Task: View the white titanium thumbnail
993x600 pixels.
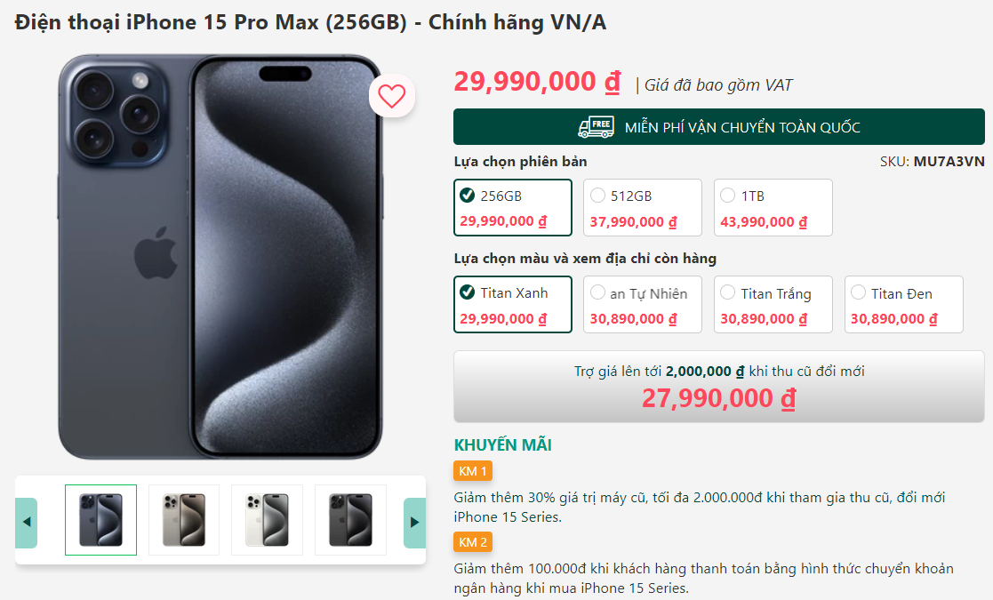Action: coord(267,520)
